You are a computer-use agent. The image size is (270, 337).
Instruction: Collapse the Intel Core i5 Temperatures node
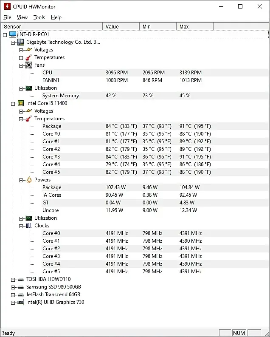[x=21, y=119]
